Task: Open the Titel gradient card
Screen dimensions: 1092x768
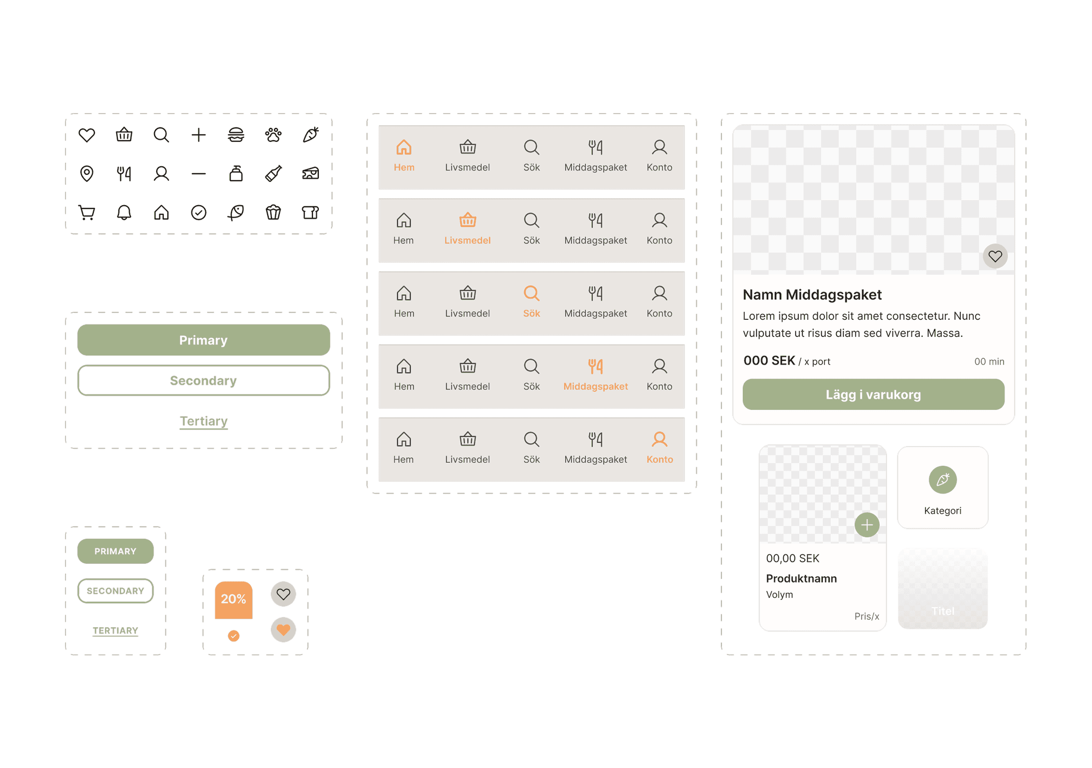Action: pos(943,589)
